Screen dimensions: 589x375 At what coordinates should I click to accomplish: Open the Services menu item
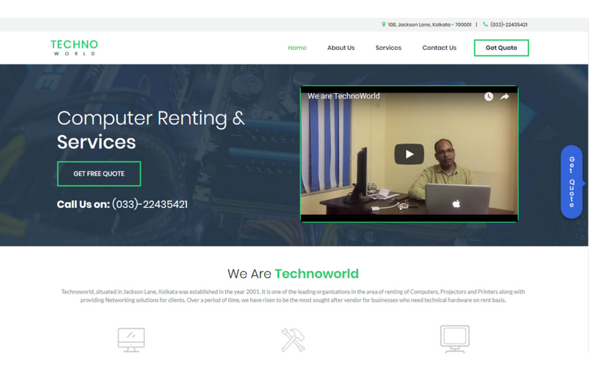(388, 48)
